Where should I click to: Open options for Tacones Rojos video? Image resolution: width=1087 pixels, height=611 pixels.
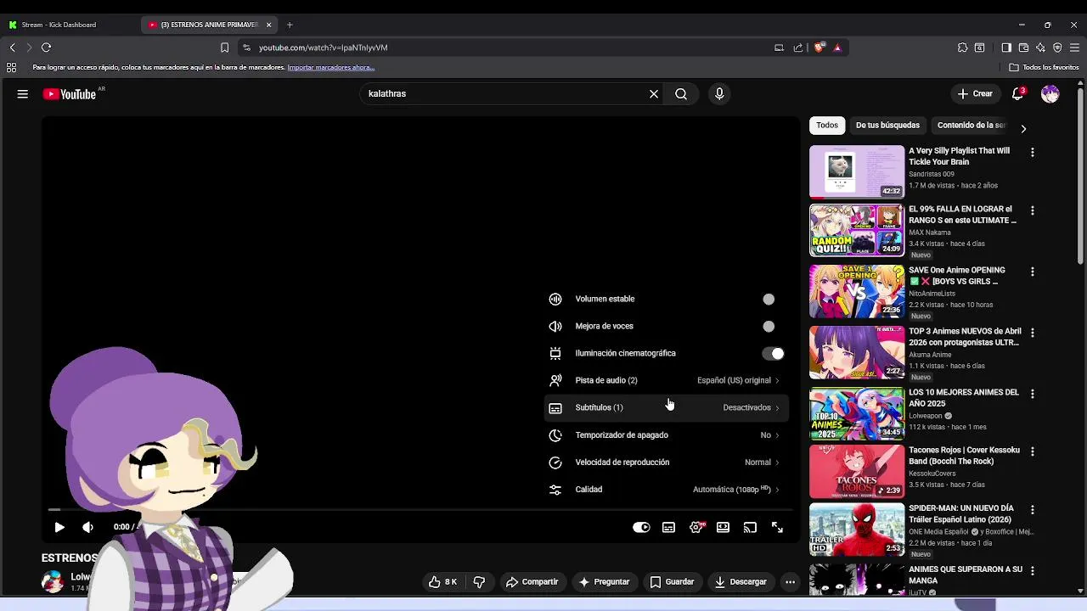1033,451
